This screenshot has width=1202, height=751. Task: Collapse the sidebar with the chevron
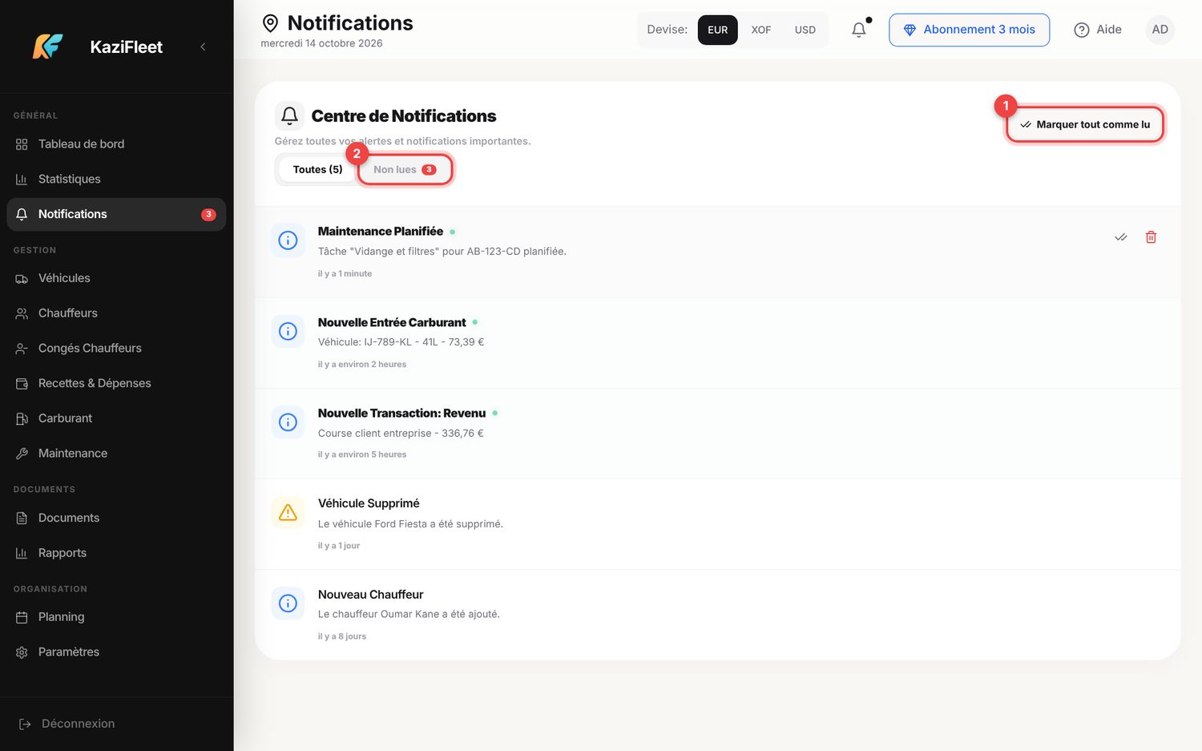click(203, 46)
